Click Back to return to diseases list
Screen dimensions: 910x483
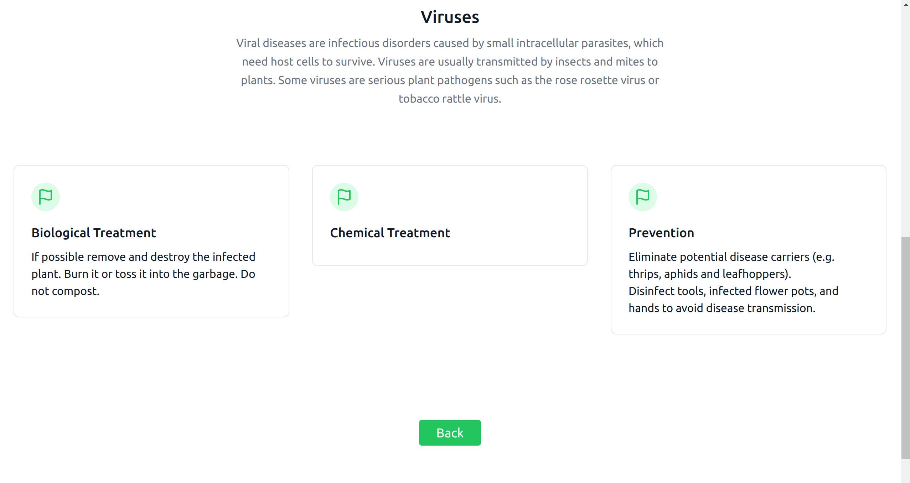coord(450,432)
